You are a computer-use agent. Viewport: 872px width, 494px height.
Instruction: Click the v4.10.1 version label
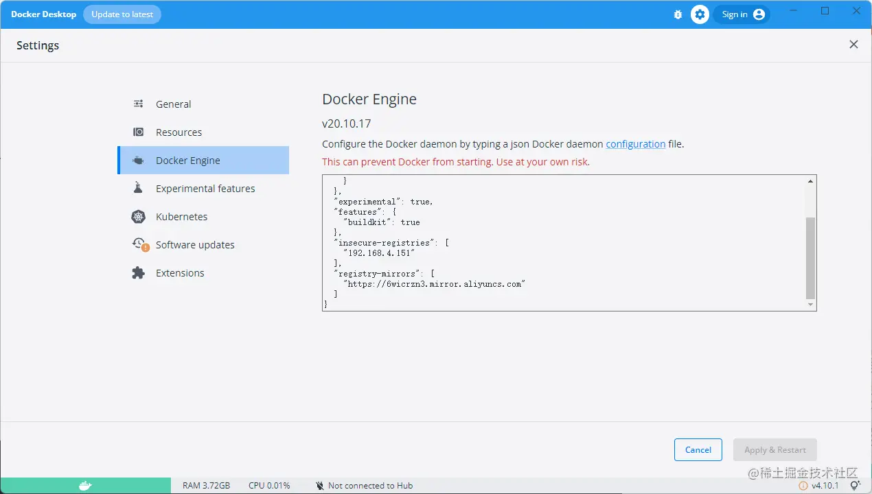click(x=825, y=486)
